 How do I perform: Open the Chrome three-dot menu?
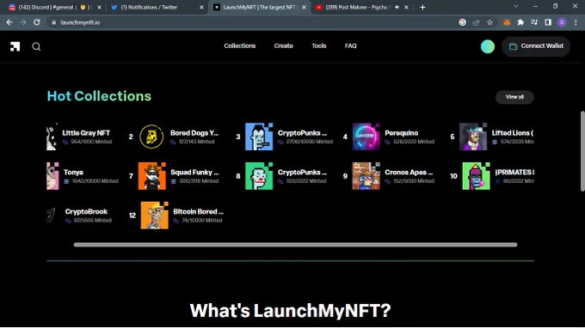pyautogui.click(x=576, y=22)
